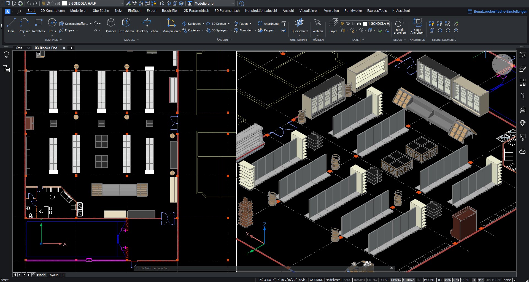Expand the 1 GONDOLA HALF layer dropdown
This screenshot has width=529, height=282.
(x=122, y=4)
